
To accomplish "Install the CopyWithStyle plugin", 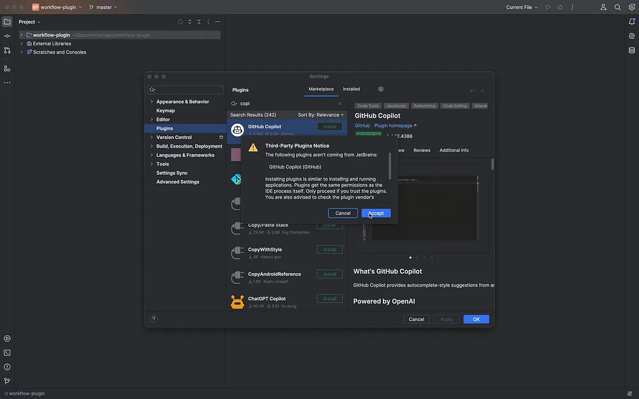I will point(330,250).
